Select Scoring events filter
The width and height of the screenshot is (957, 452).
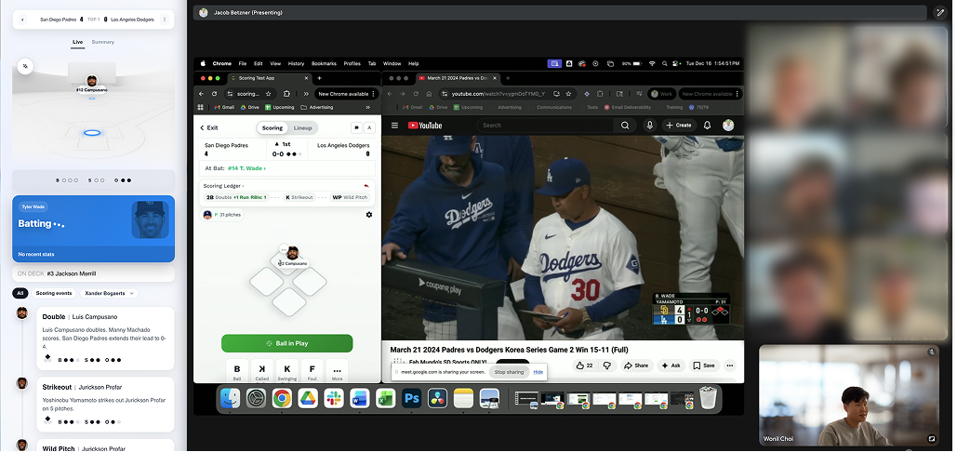pyautogui.click(x=54, y=293)
